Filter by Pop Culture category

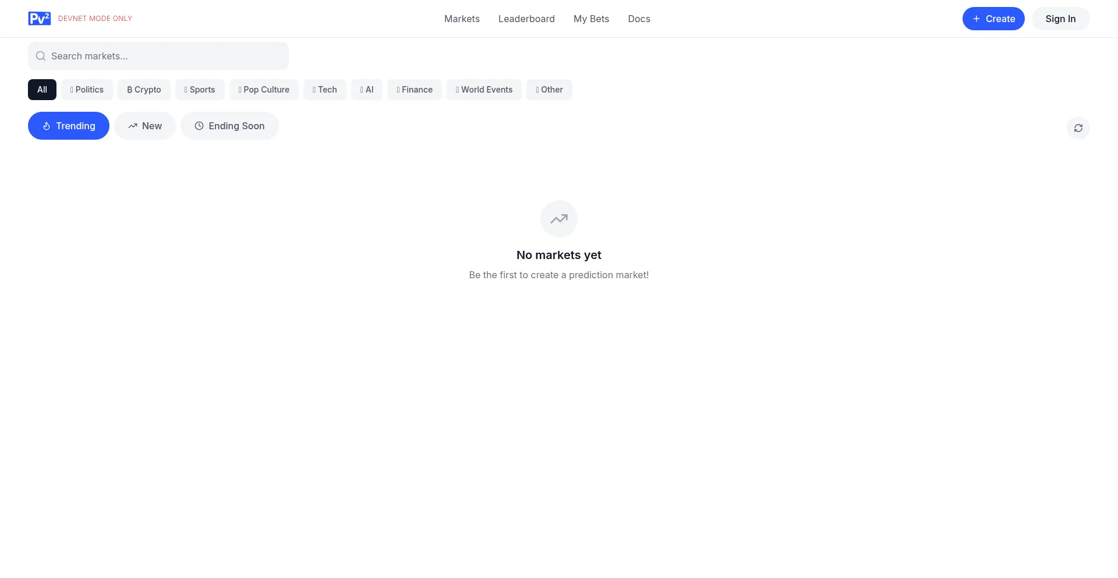tap(264, 90)
